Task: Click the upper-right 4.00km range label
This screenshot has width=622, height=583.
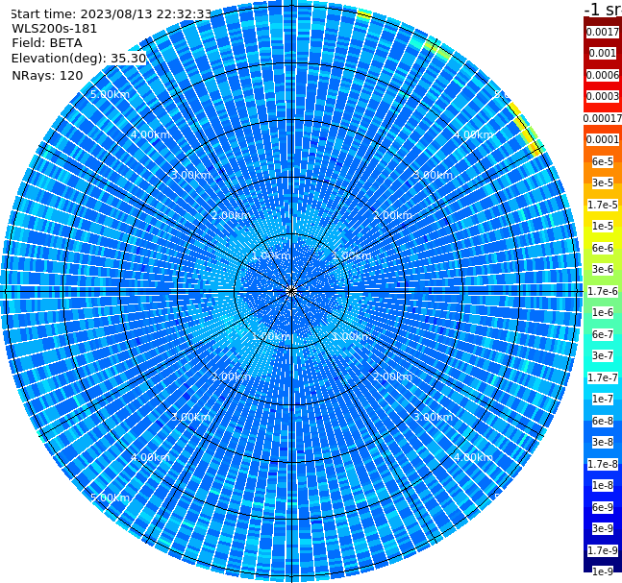Action: click(473, 134)
